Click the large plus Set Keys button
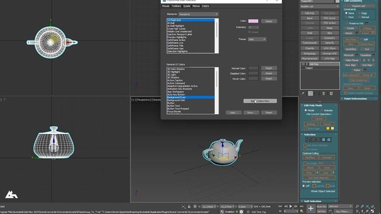This screenshot has height=214, width=381. coord(311,208)
